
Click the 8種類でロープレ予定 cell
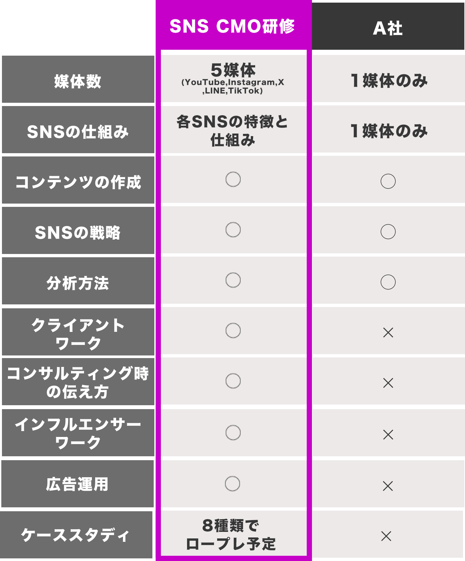[231, 535]
